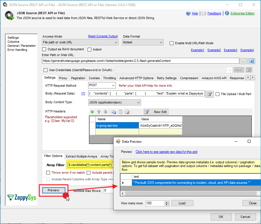This screenshot has height=224, width=261.
Task: Toggle Output as RAW document checkbox
Action: pyautogui.click(x=45, y=49)
